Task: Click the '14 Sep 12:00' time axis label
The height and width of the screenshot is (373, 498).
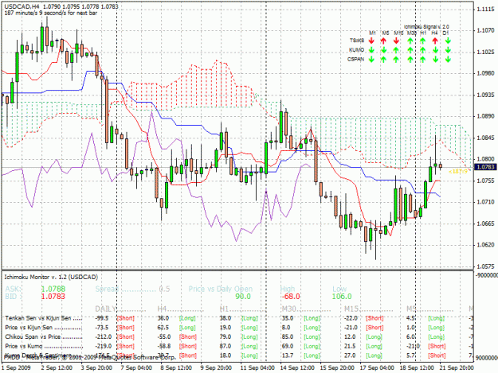Action: pos(297,368)
